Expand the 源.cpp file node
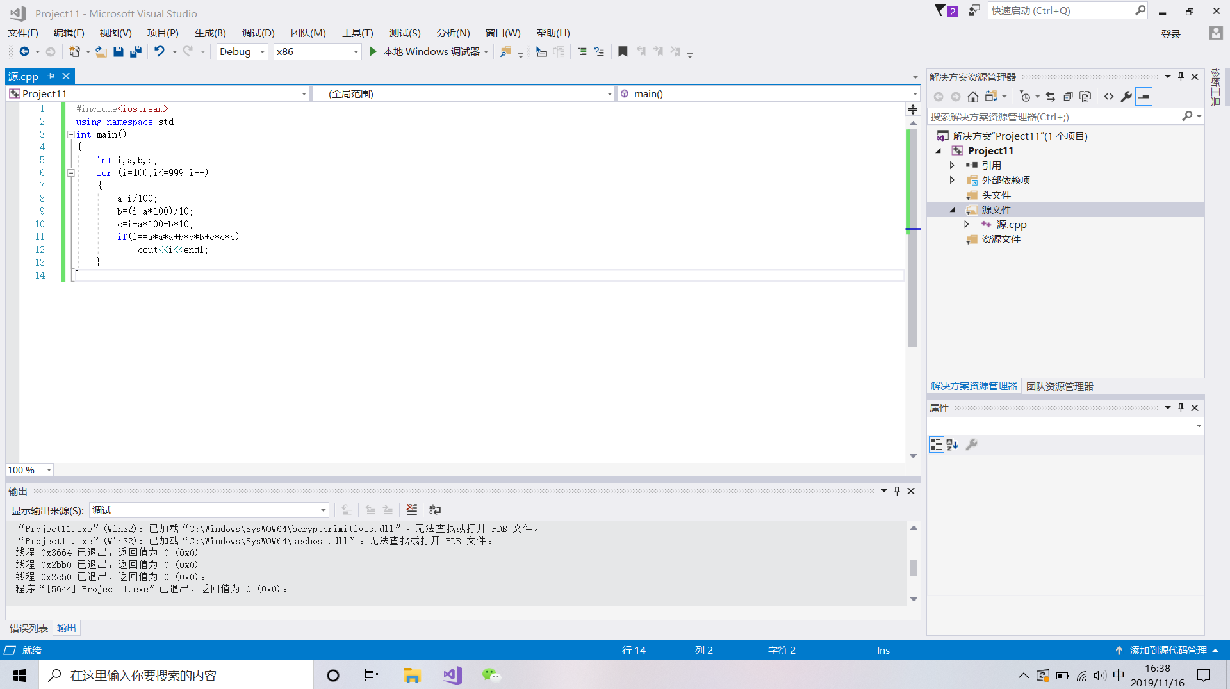Screen dimensions: 1230x689 pyautogui.click(x=967, y=225)
